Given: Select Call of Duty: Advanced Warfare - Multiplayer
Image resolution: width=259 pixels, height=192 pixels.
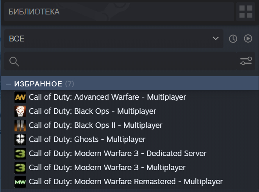Looking at the screenshot, I should 107,97.
